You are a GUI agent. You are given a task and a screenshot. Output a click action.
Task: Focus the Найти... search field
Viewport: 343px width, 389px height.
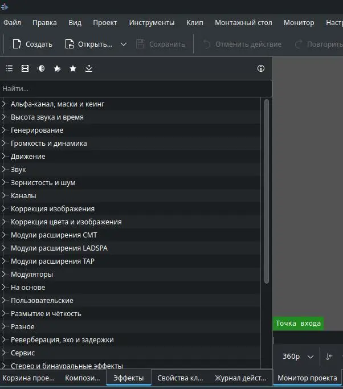tap(136, 89)
